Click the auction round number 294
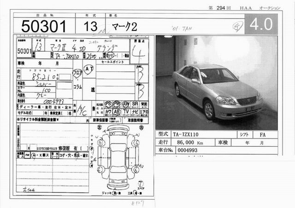The image size is (295, 208). click(x=221, y=8)
